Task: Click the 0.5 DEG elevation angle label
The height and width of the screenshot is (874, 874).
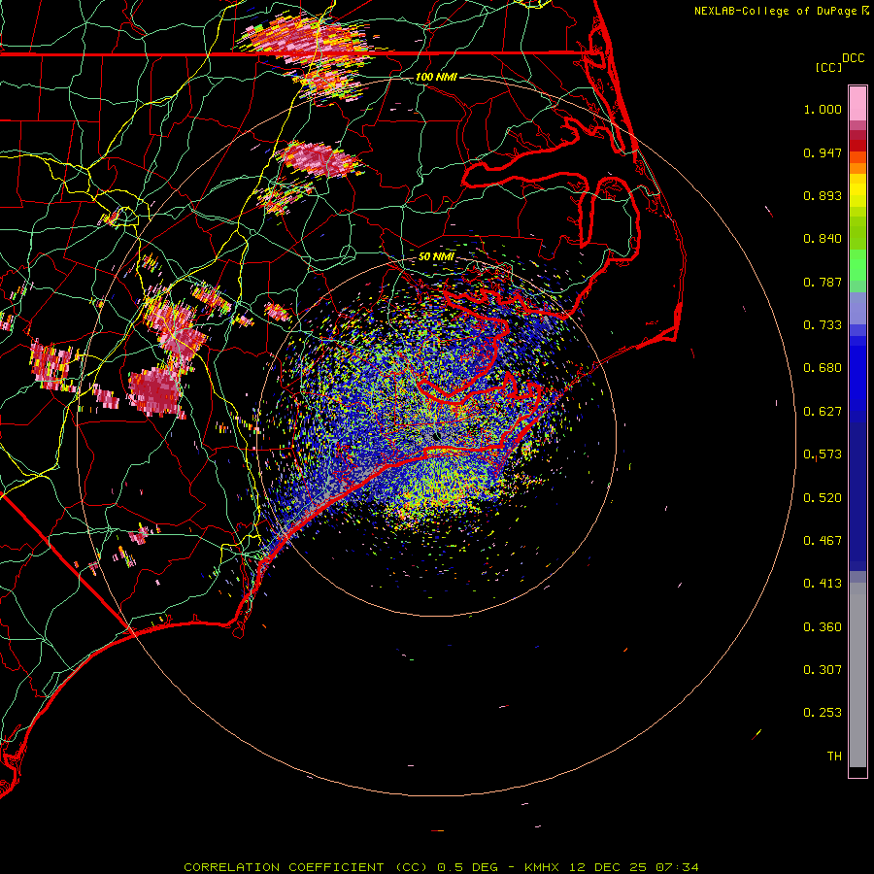Action: pos(466,867)
